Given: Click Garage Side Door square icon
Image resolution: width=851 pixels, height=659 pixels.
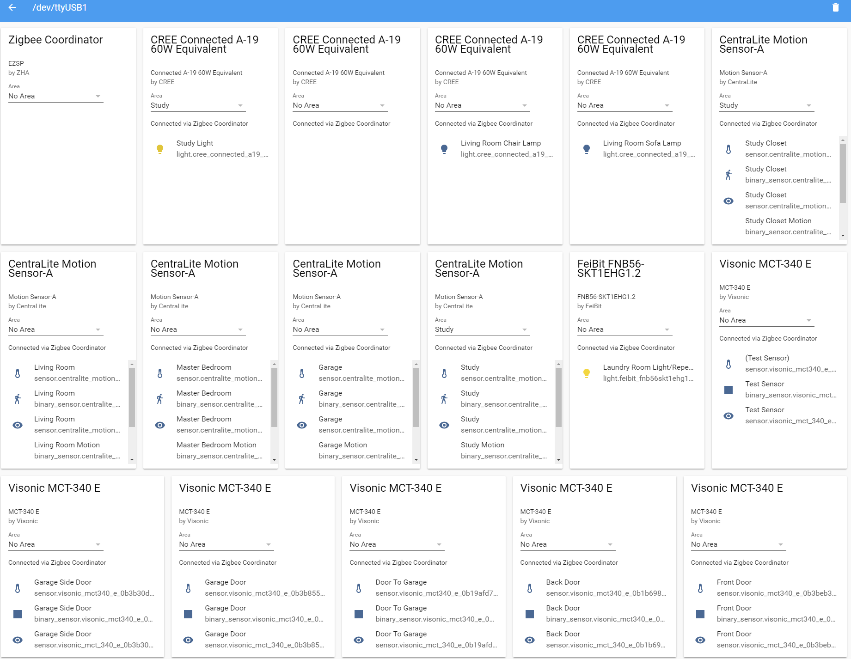Looking at the screenshot, I should 18,614.
